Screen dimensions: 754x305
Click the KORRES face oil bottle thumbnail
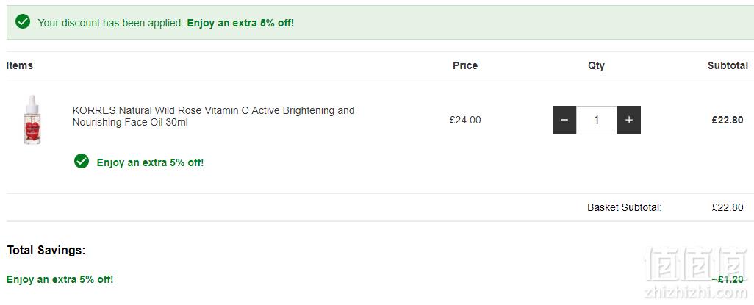(x=32, y=120)
